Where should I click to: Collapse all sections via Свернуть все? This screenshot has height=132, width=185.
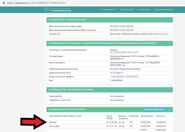pos(126,10)
